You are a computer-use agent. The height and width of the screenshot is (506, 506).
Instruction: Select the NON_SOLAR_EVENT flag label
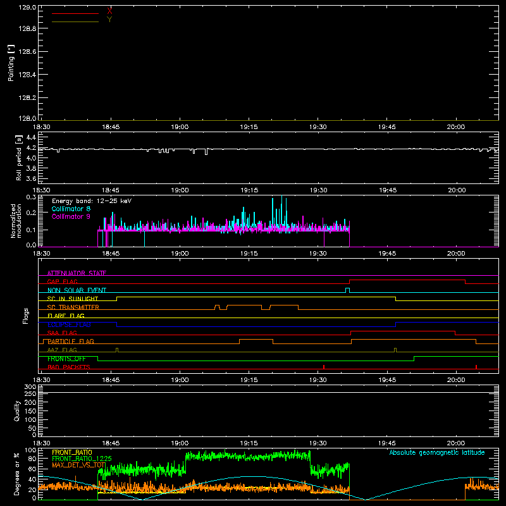pyautogui.click(x=77, y=290)
